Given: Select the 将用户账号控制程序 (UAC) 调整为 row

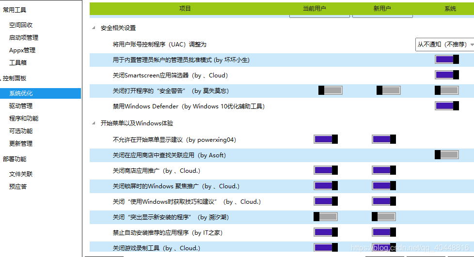Looking at the screenshot, I should [x=159, y=45].
